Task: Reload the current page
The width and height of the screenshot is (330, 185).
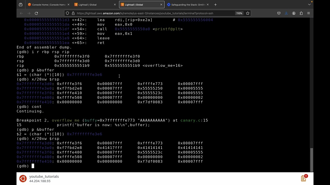Action: pos(36,13)
